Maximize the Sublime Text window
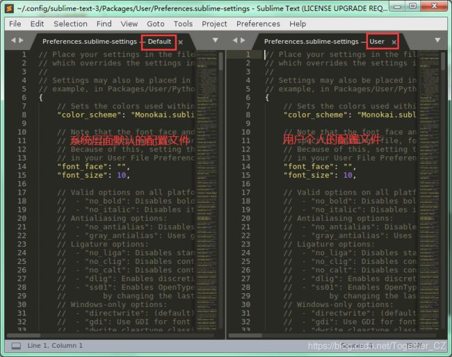 [x=413, y=6]
